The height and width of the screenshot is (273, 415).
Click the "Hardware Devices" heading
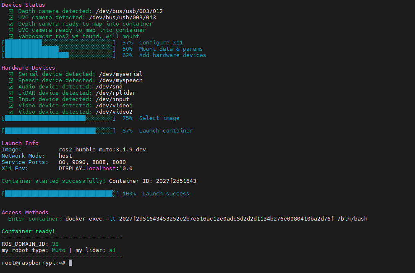click(28, 68)
